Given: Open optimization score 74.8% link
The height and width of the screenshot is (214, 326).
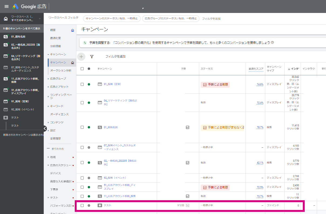Looking at the screenshot, I should 260,84.
